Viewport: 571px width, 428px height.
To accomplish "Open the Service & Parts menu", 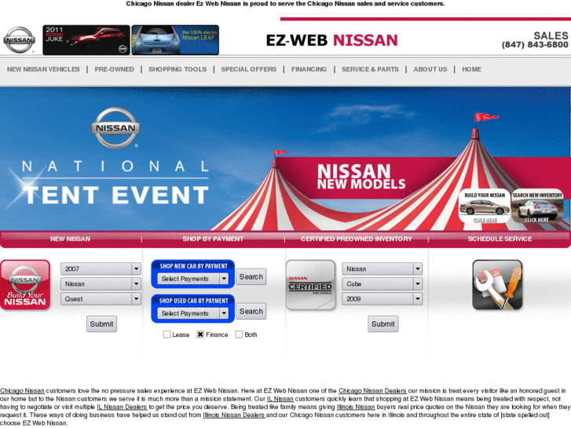I will pyautogui.click(x=370, y=69).
